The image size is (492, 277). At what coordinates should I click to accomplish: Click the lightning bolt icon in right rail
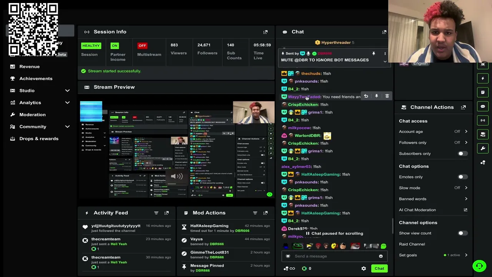point(483,78)
